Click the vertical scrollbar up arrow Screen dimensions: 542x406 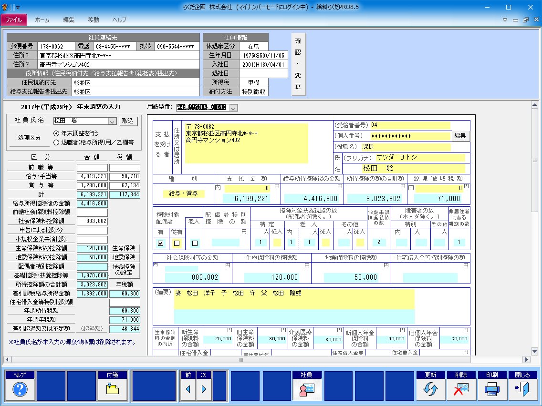534,105
